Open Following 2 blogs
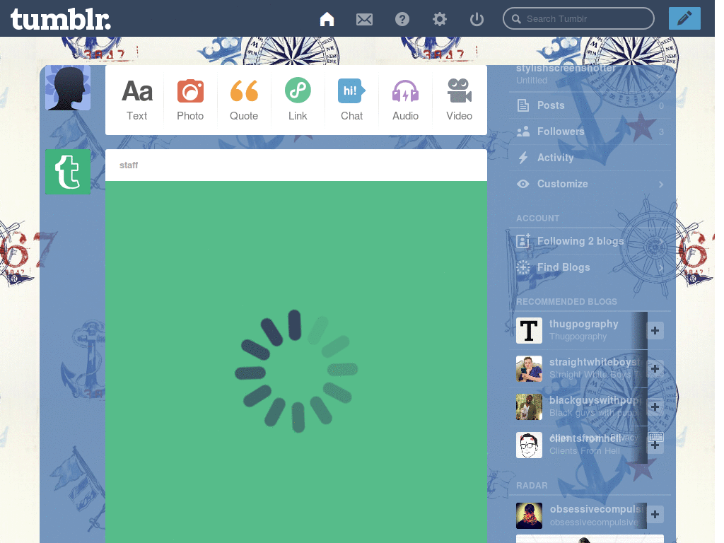The image size is (724, 543). [590, 241]
